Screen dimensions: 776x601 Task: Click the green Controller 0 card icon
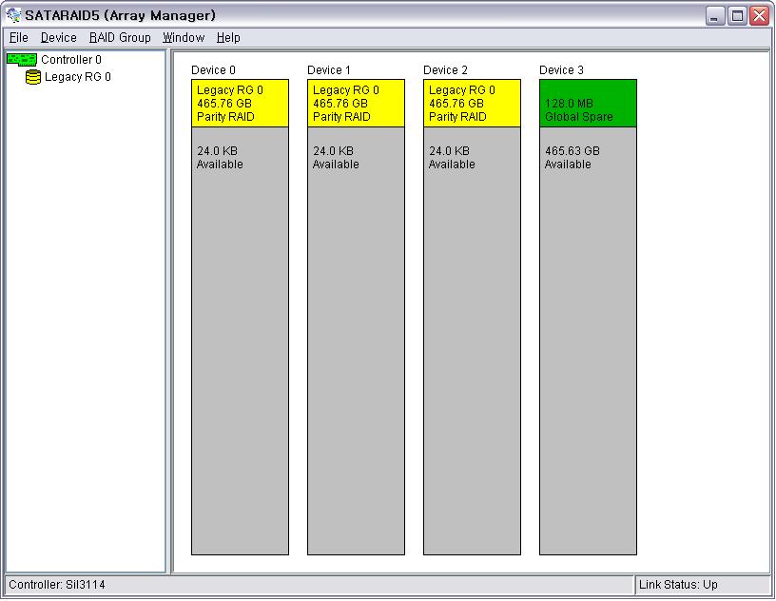[x=22, y=60]
